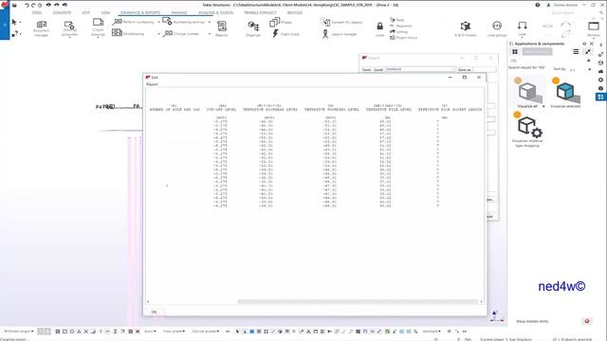Select Visualize all component thumbnail
The image size is (607, 341).
[x=527, y=93]
